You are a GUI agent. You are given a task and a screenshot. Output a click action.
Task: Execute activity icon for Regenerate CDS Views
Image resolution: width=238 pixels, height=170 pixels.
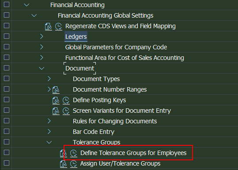59,26
